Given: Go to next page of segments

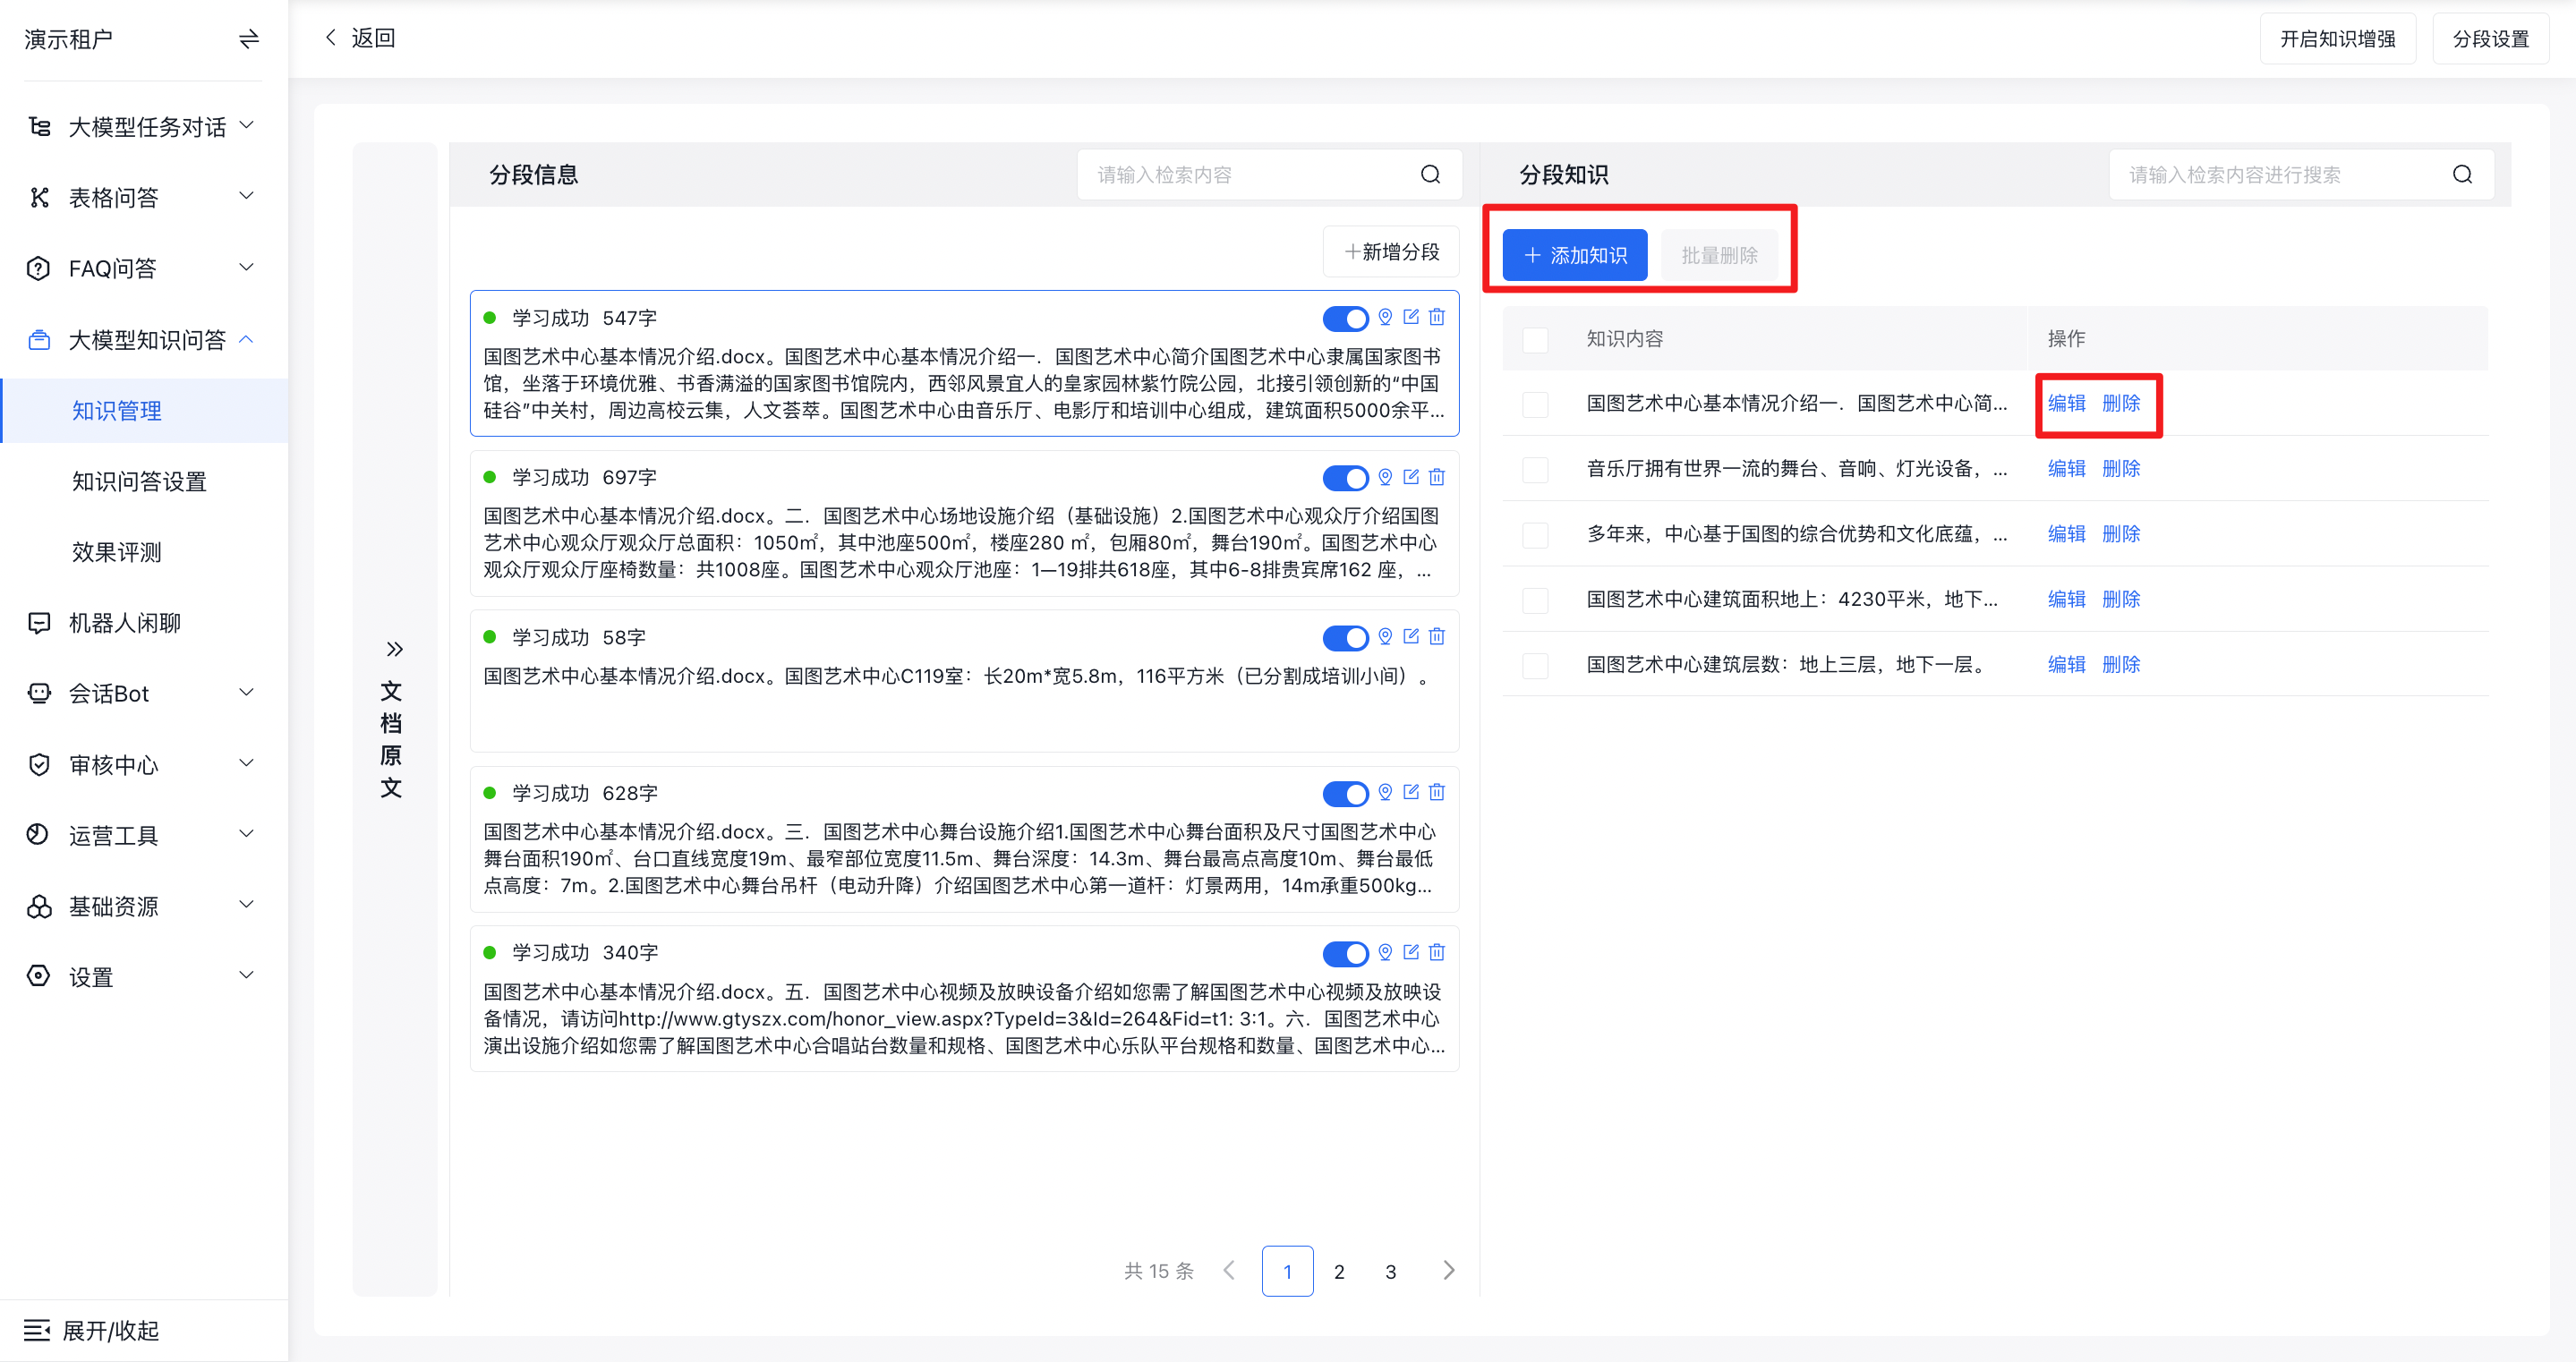Looking at the screenshot, I should tap(1449, 1270).
